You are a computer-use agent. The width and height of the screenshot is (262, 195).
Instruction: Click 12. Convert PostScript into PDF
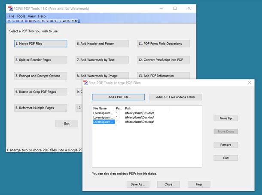[163, 60]
